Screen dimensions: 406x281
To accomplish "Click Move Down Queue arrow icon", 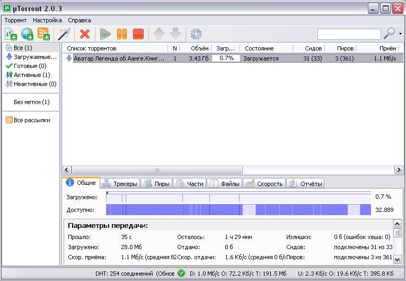I will pos(175,33).
